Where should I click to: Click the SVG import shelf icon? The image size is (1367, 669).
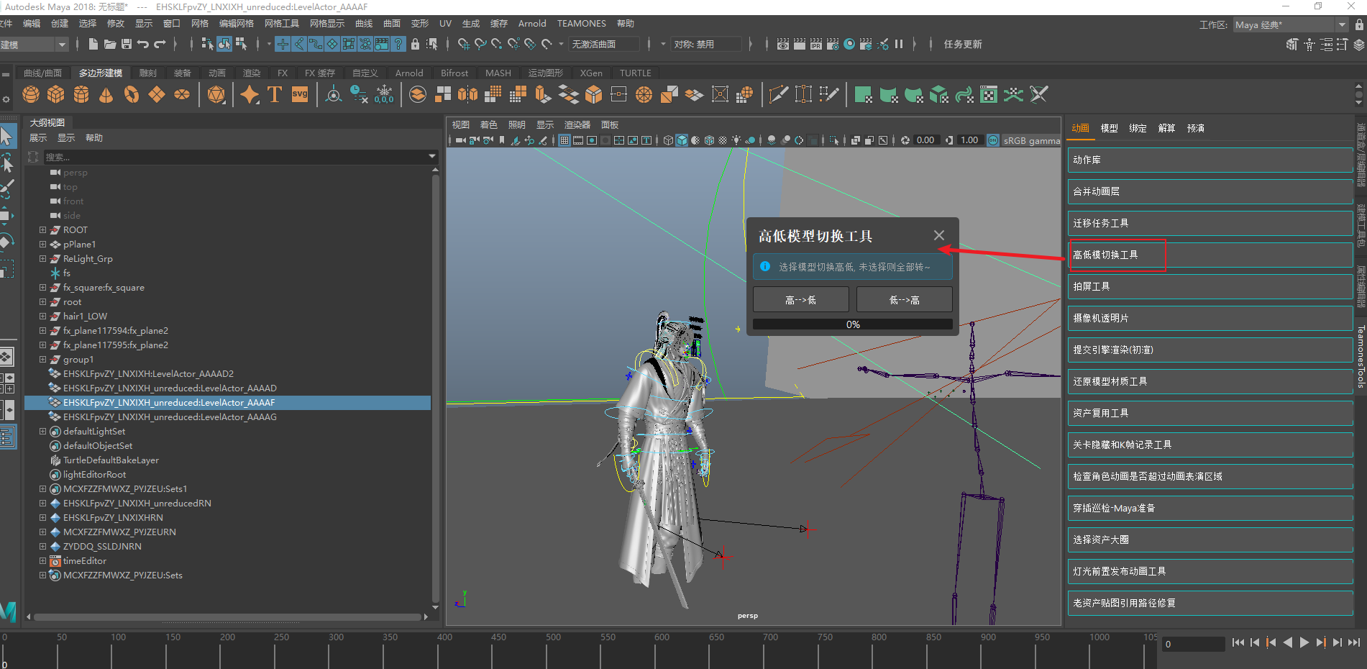pyautogui.click(x=300, y=94)
